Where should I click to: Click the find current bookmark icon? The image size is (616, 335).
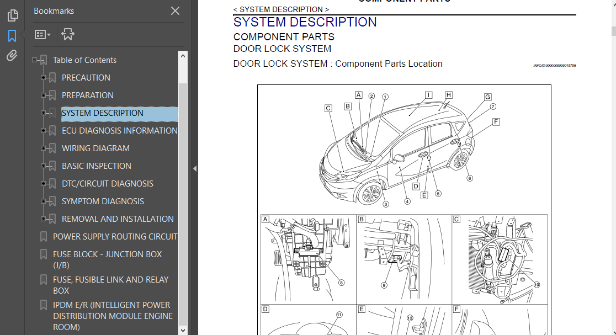pyautogui.click(x=67, y=34)
